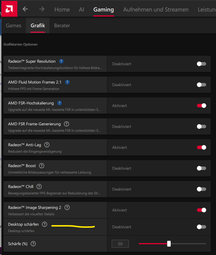Switch to the Berater sub-tab
The image size is (216, 255).
[62, 26]
